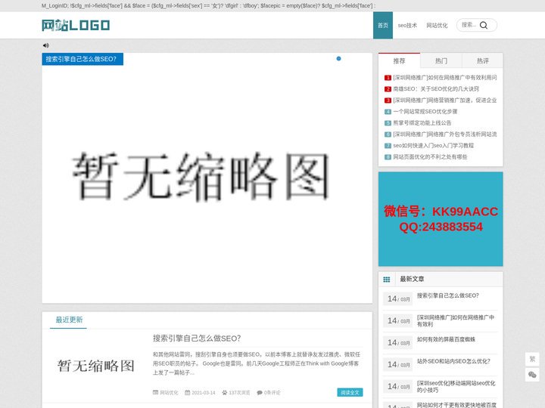Screen dimensions: 545x408
Task: Open the seo技术 nav item
Action: pos(407,26)
